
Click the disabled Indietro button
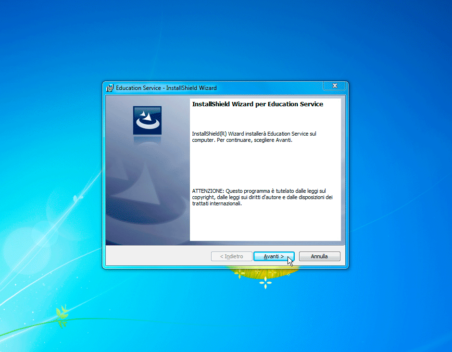pos(231,256)
